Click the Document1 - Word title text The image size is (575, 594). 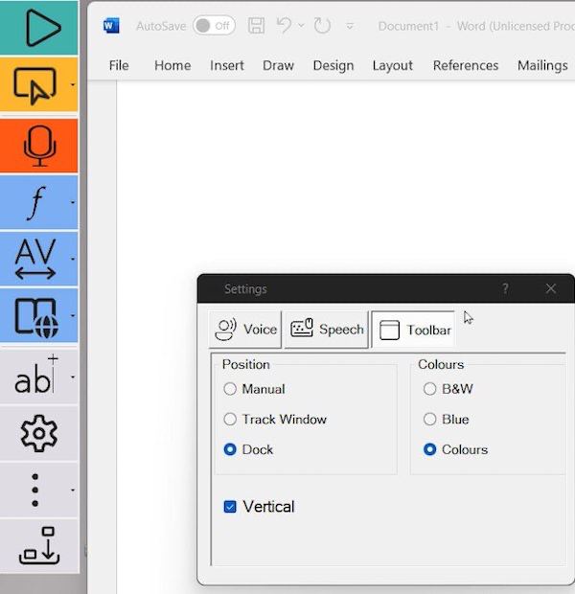pyautogui.click(x=476, y=26)
